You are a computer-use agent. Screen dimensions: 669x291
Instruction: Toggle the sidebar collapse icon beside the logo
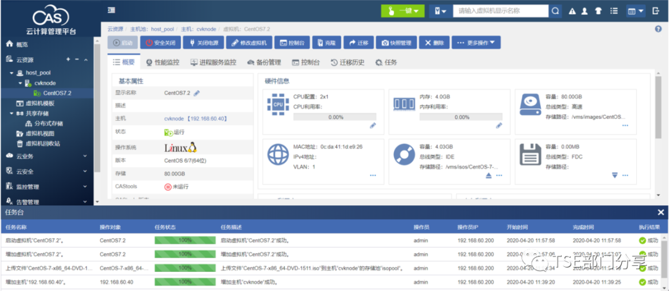pyautogui.click(x=111, y=10)
